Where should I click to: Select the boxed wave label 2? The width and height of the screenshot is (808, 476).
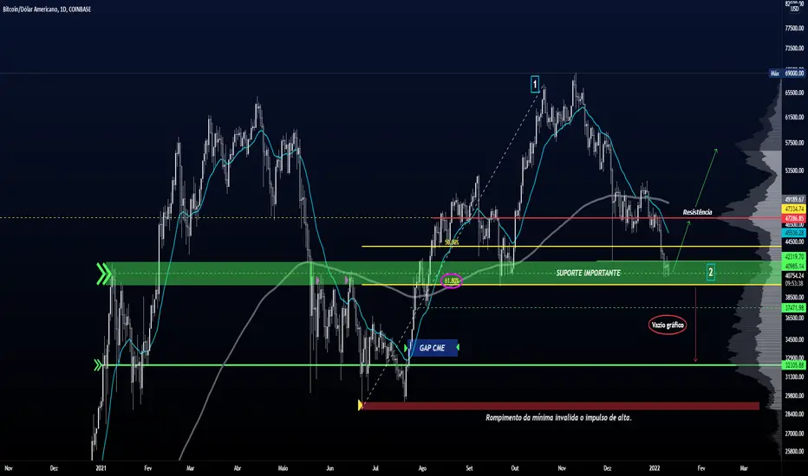pos(711,273)
